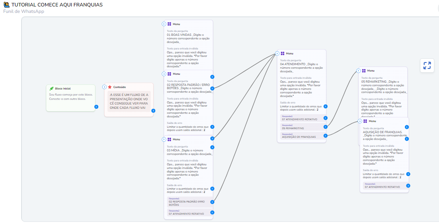Click the input connector of the Conteúdo block
The height and width of the screenshot is (224, 439).
(x=104, y=87)
